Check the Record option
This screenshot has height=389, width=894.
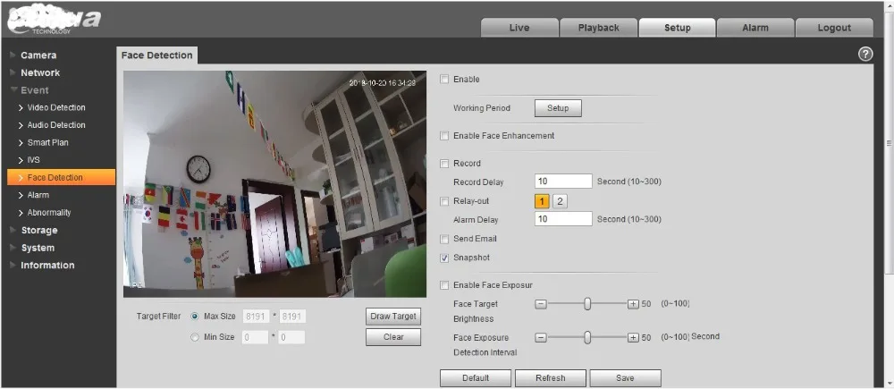click(444, 164)
